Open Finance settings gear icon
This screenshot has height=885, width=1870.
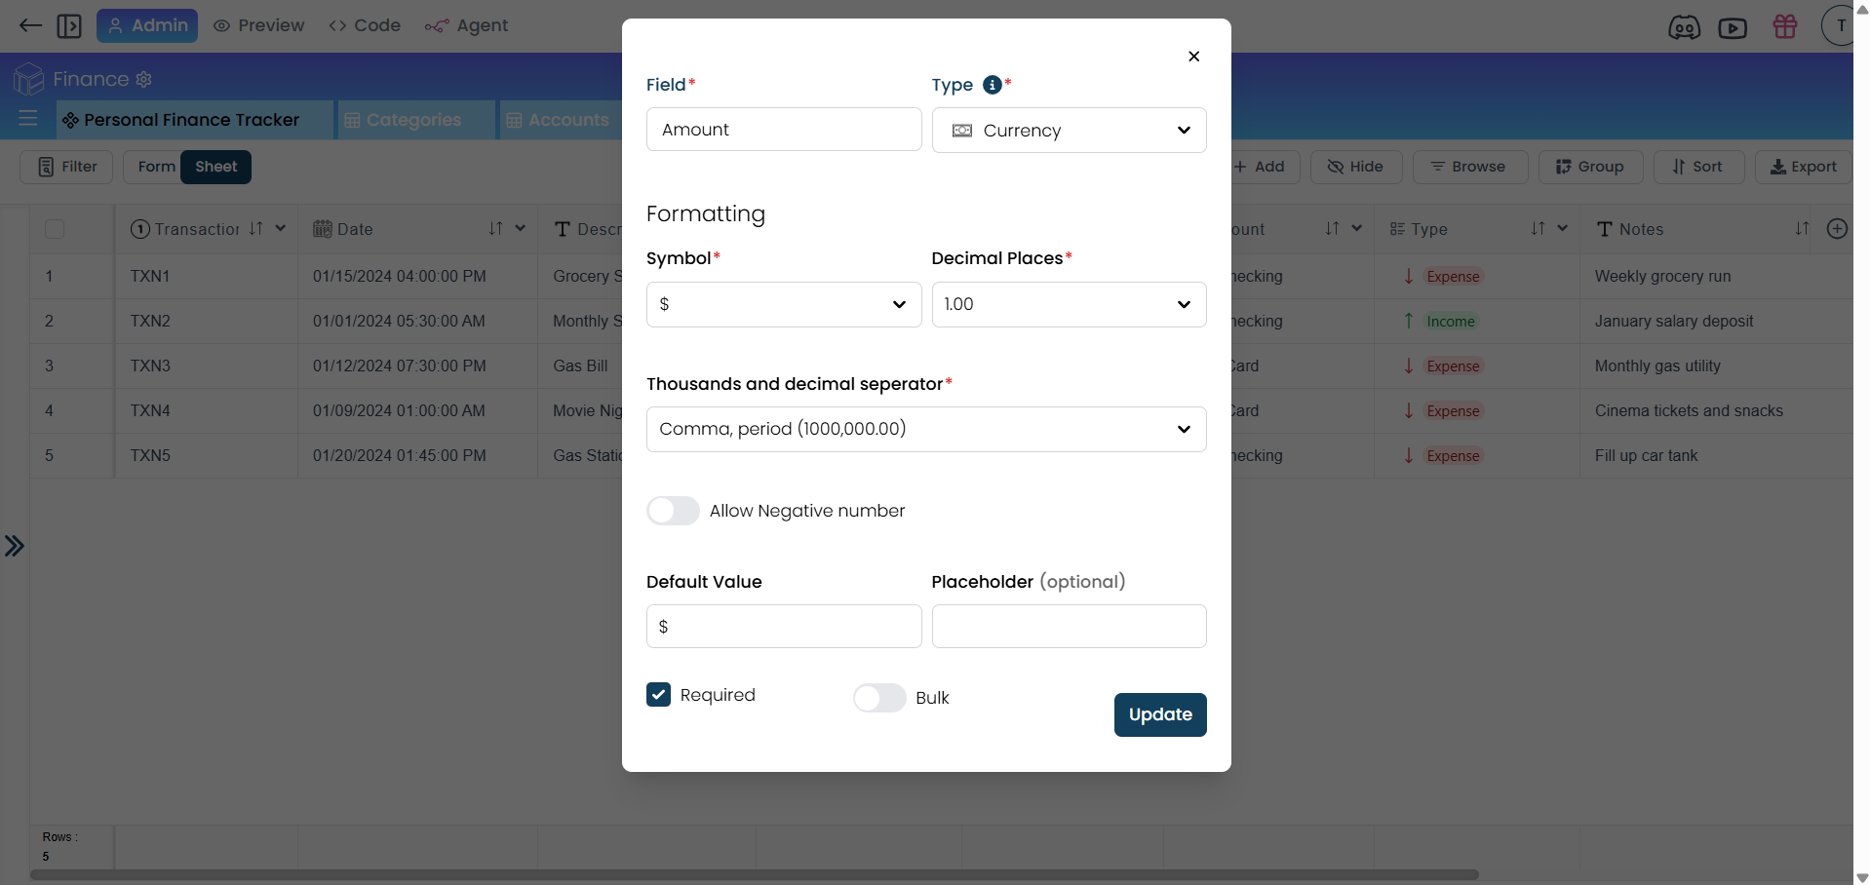pyautogui.click(x=144, y=80)
